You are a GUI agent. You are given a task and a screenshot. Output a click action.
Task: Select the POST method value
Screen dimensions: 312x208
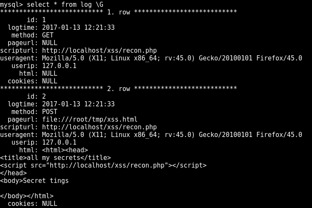(x=49, y=112)
